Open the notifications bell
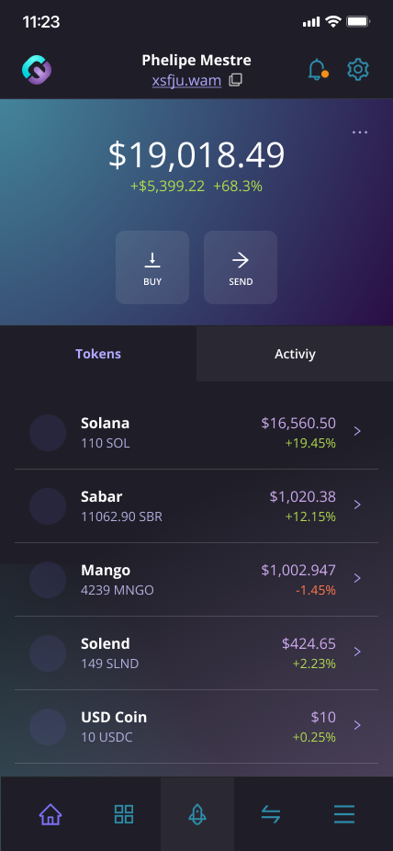This screenshot has height=851, width=393. point(317,70)
